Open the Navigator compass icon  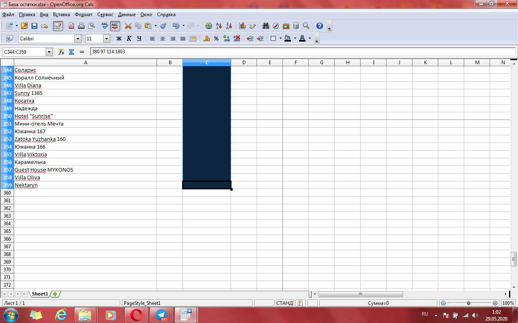coord(276,26)
